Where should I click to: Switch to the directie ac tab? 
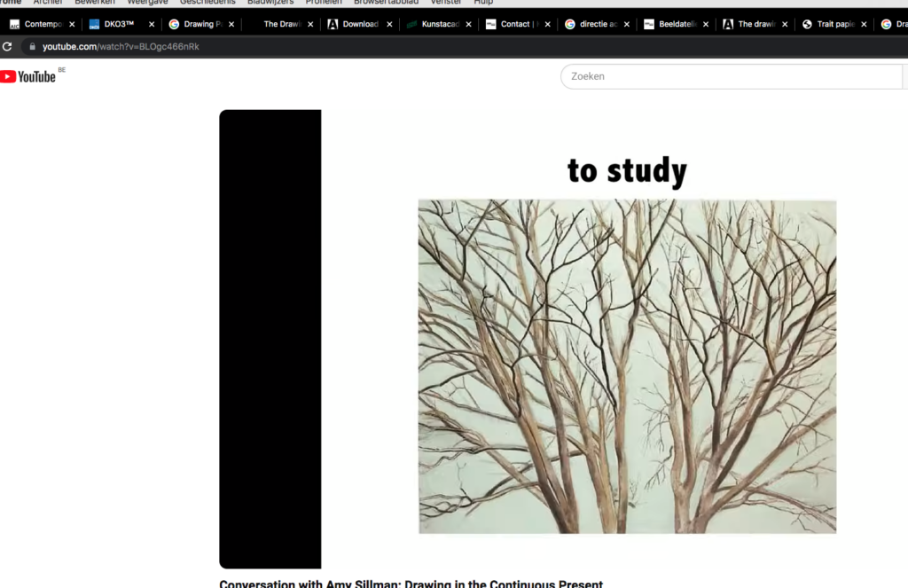click(x=599, y=24)
